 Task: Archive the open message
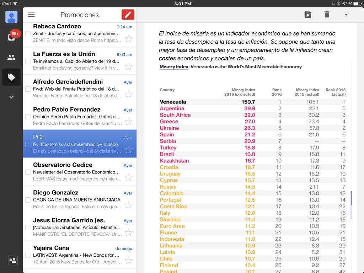coord(308,15)
